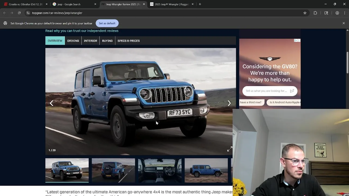Open independent reviews trust link
The height and width of the screenshot is (196, 349).
[x=82, y=31]
